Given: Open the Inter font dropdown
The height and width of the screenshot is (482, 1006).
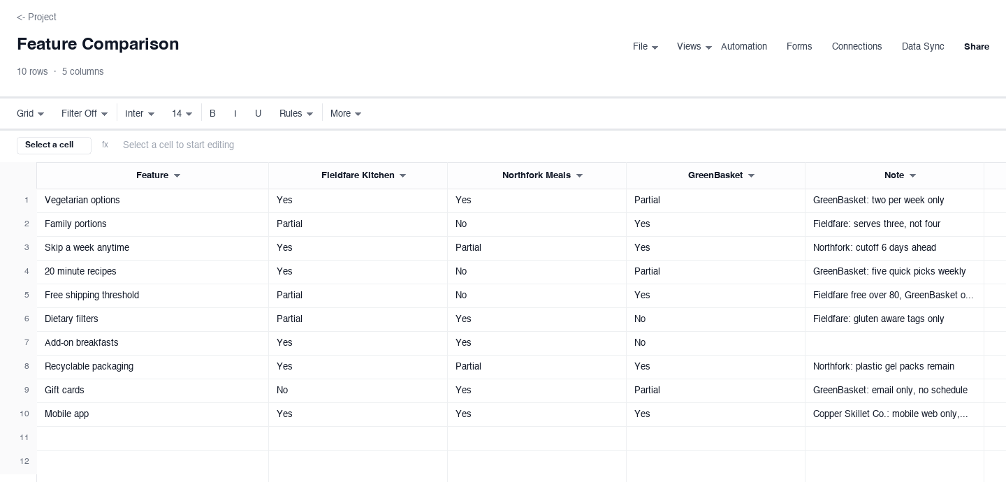Looking at the screenshot, I should click(140, 114).
